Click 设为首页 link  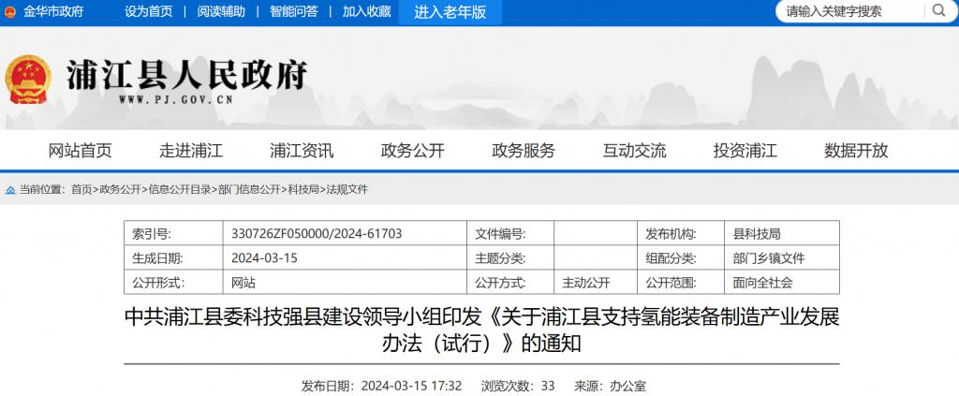click(x=148, y=11)
